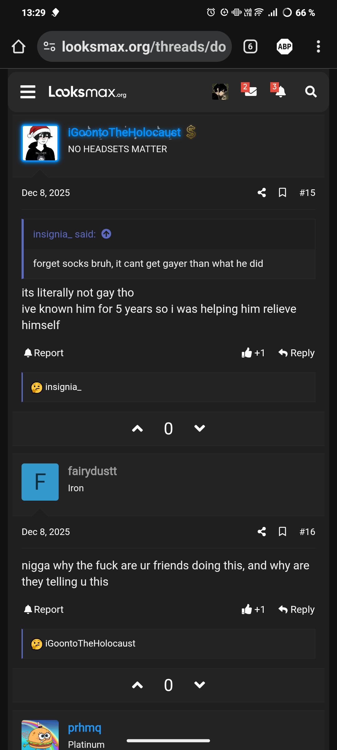Downvote iGoontoTheHolocaust's post
The width and height of the screenshot is (337, 750).
click(x=199, y=428)
